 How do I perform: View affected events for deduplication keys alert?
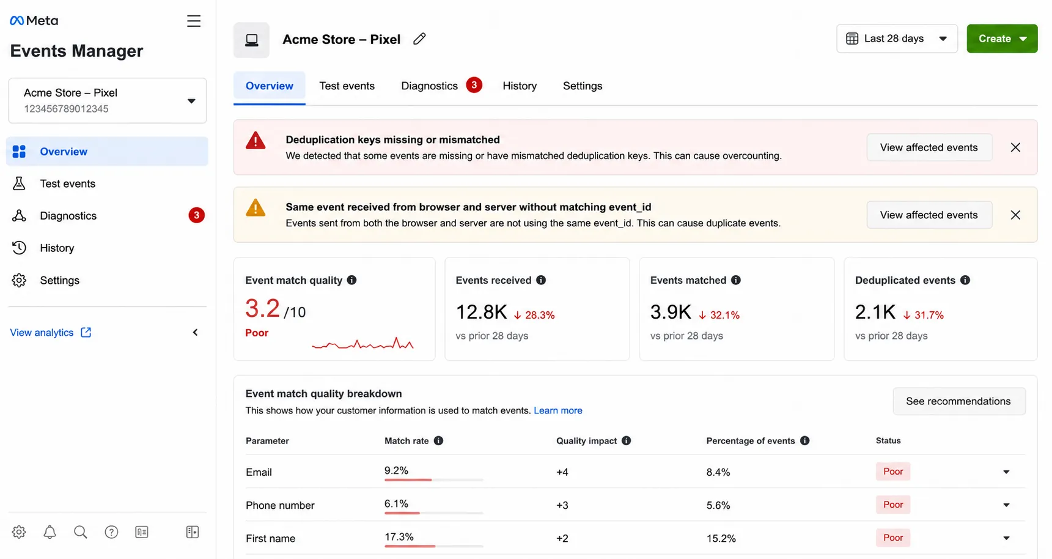point(929,147)
